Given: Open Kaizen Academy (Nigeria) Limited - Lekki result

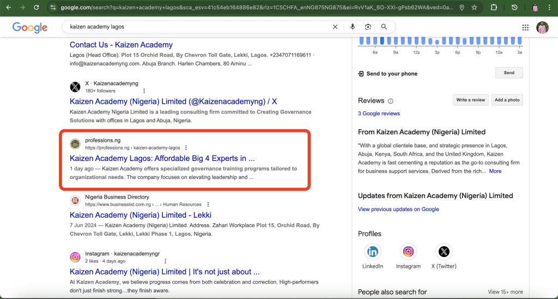Looking at the screenshot, I should pyautogui.click(x=141, y=215).
